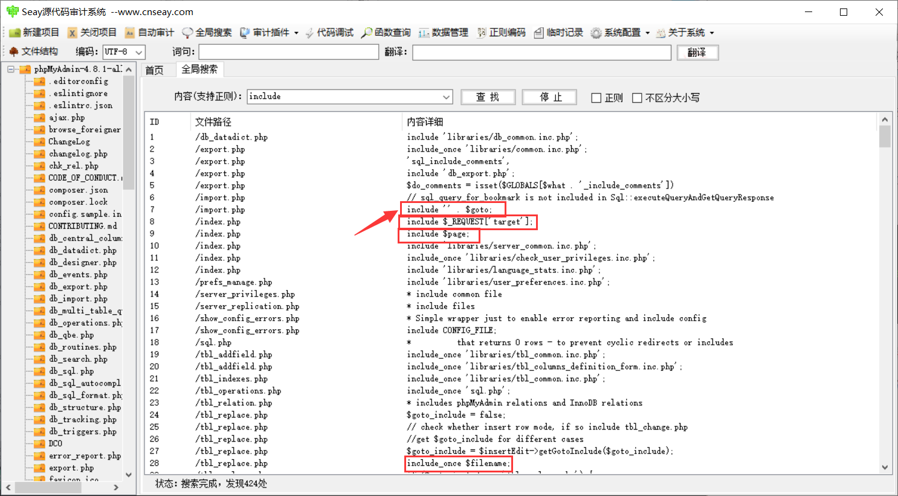Open 函数查询 tool

386,33
